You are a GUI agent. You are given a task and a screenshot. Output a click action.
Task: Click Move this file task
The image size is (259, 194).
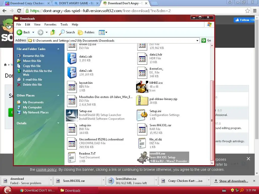point(32,61)
